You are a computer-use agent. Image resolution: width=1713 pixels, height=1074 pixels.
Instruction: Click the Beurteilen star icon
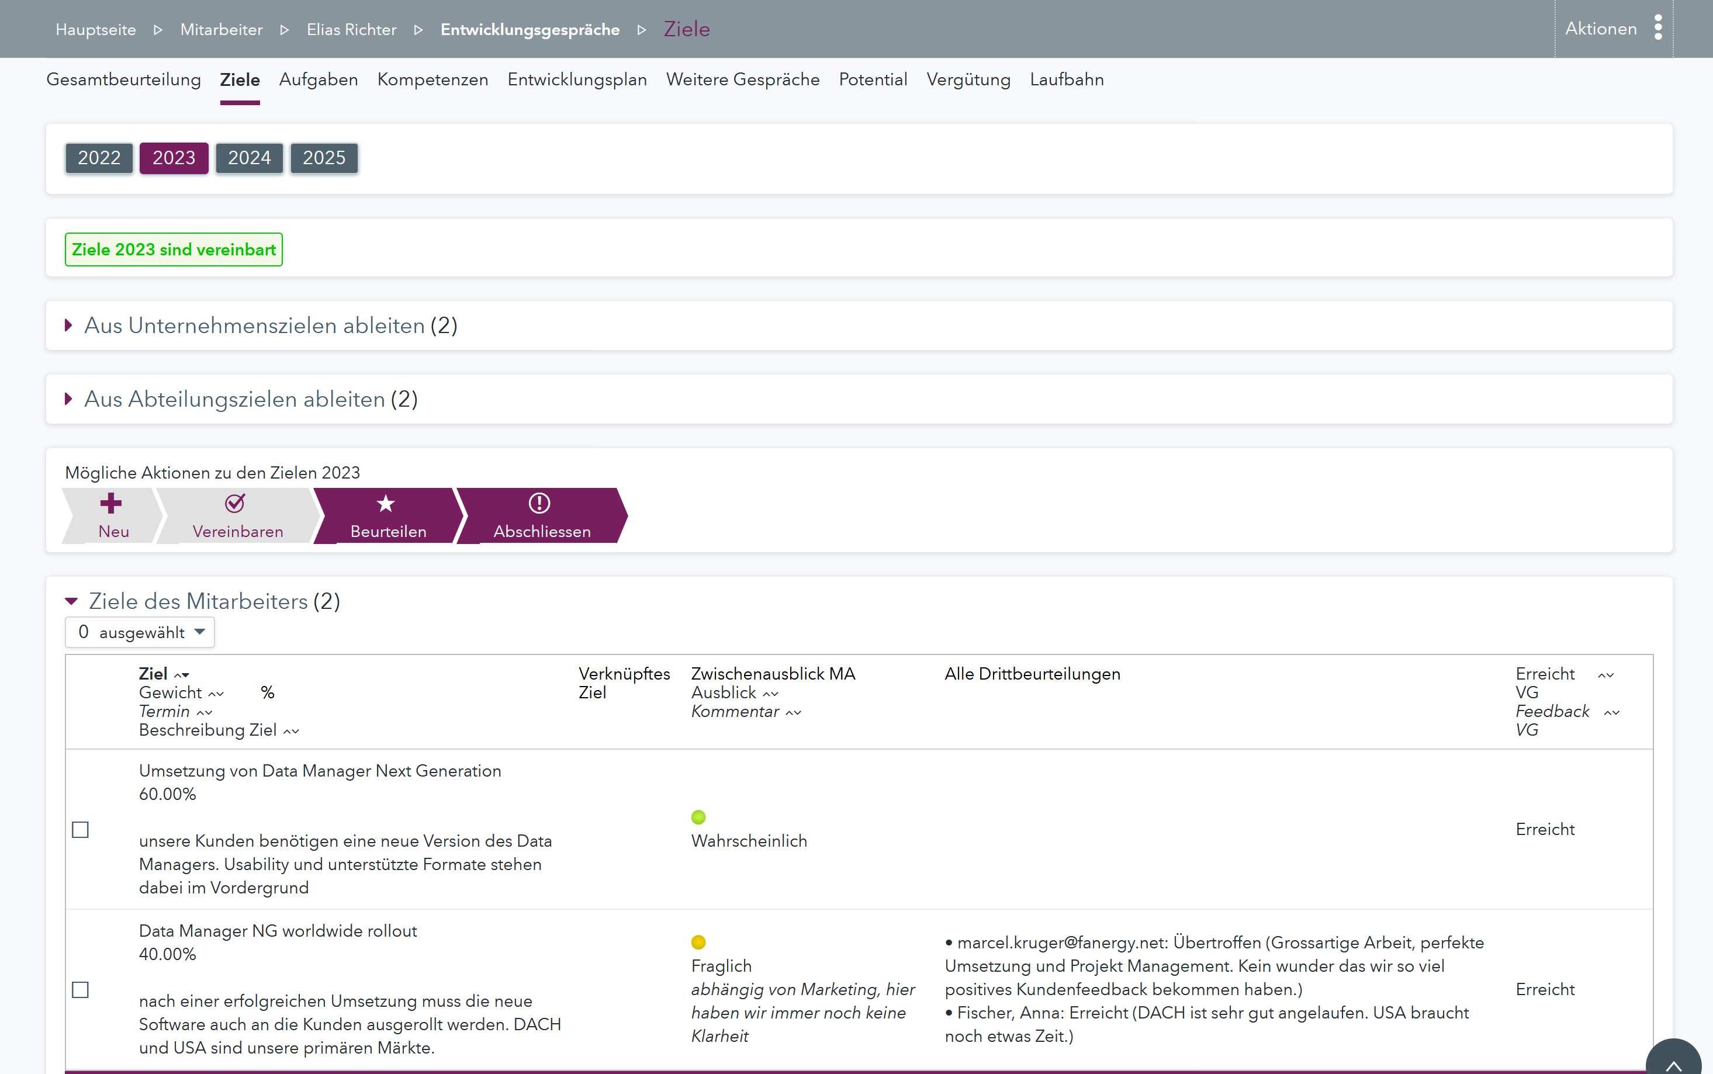(386, 504)
